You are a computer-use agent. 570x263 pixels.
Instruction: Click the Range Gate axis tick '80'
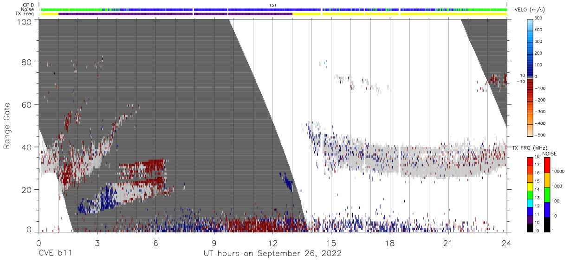click(x=26, y=62)
